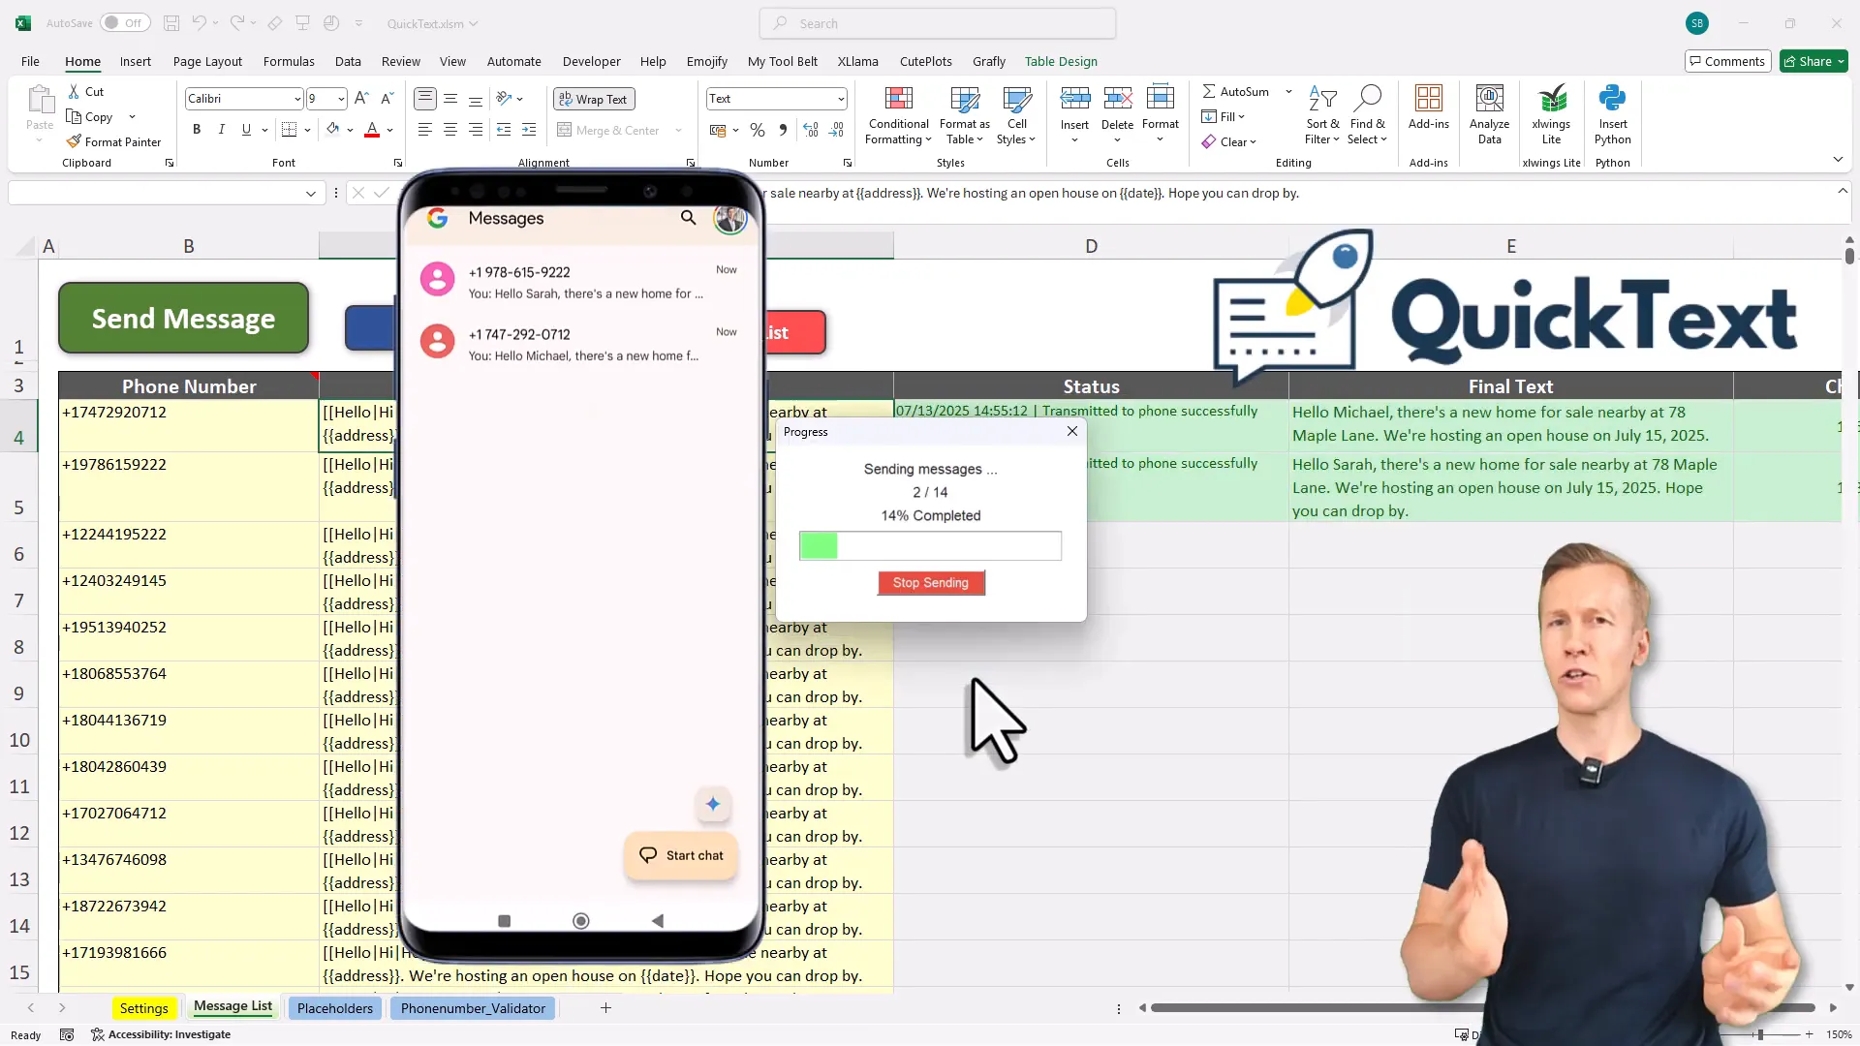Open the File menu
The width and height of the screenshot is (1860, 1046).
30,61
